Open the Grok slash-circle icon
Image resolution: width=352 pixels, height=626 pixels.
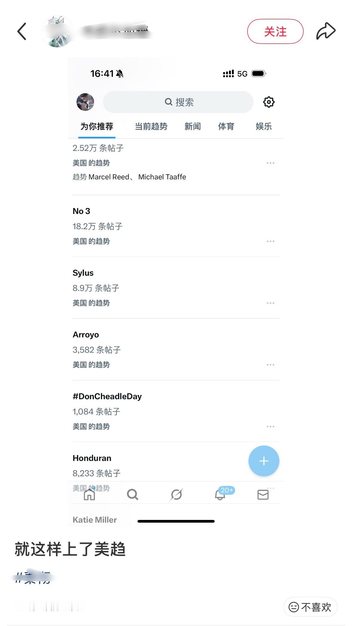coord(176,495)
